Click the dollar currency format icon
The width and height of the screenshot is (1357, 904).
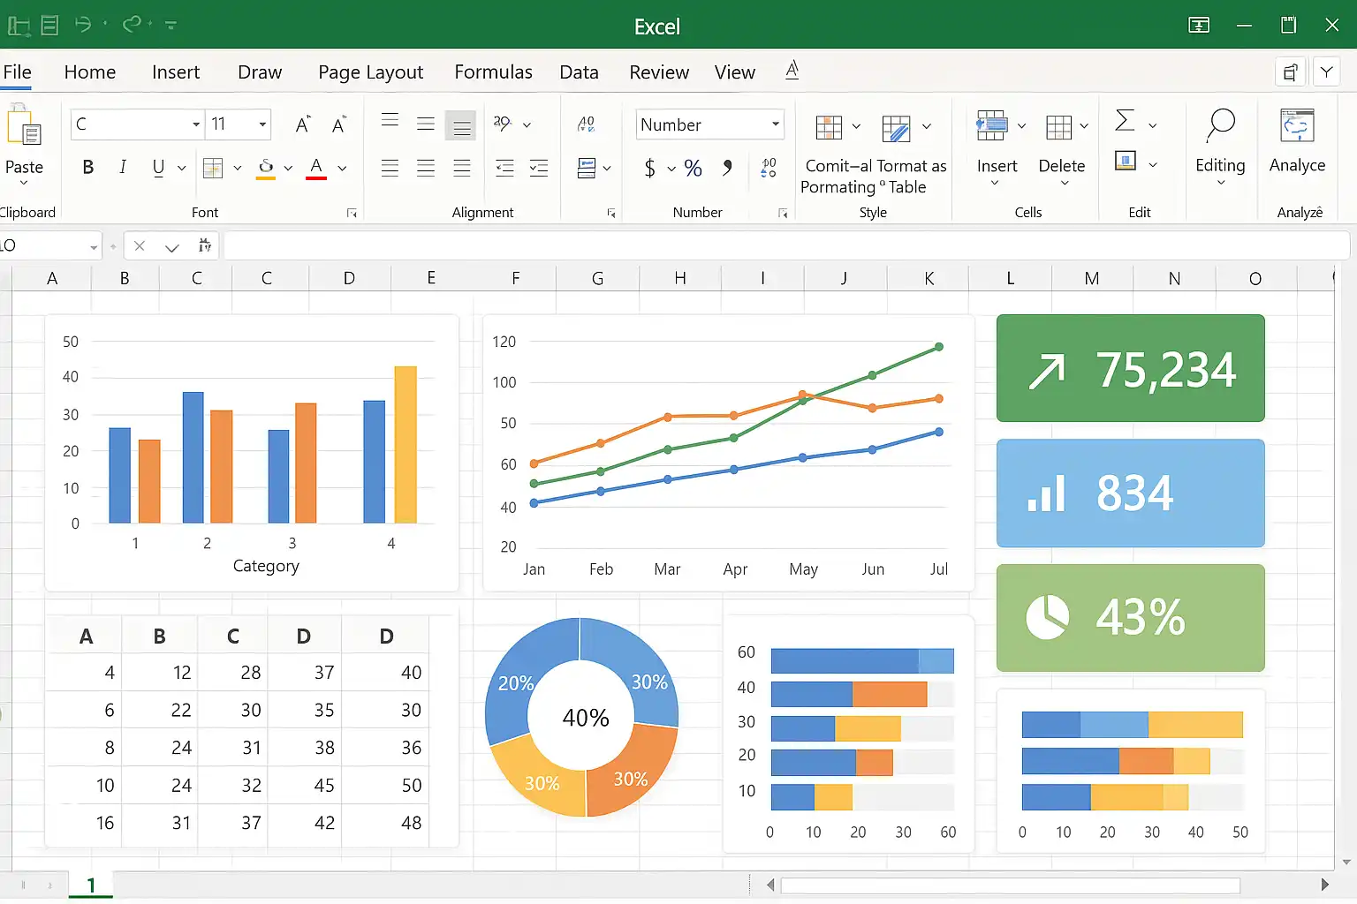point(650,168)
